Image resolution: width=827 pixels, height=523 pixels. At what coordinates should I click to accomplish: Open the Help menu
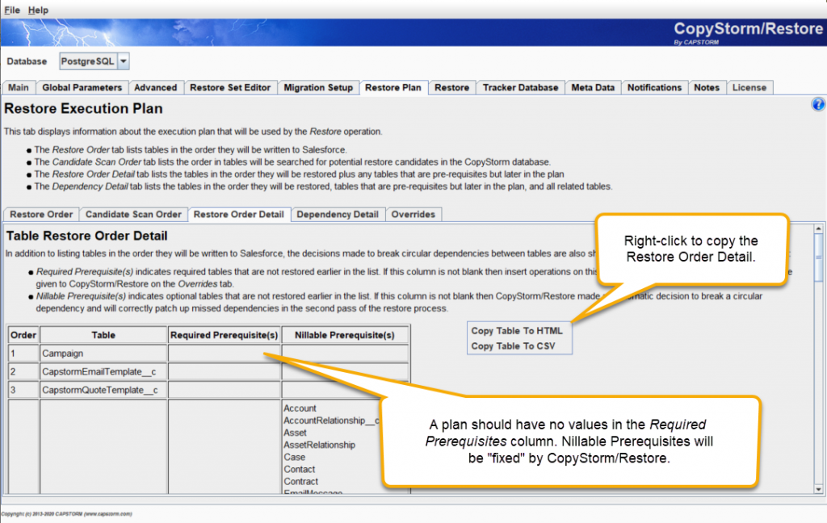[x=38, y=10]
